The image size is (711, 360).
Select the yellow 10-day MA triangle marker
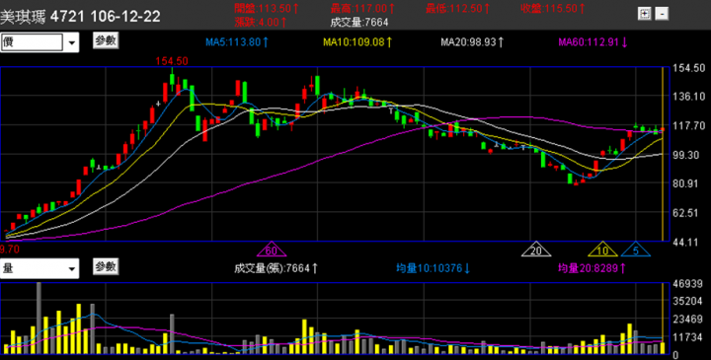tap(602, 250)
